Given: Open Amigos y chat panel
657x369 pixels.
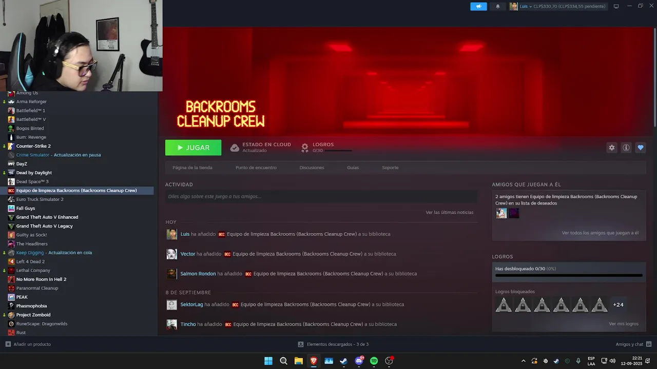Looking at the screenshot, I should pyautogui.click(x=633, y=344).
